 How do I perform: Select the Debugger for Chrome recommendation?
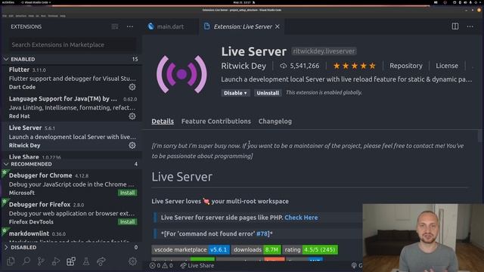72,184
